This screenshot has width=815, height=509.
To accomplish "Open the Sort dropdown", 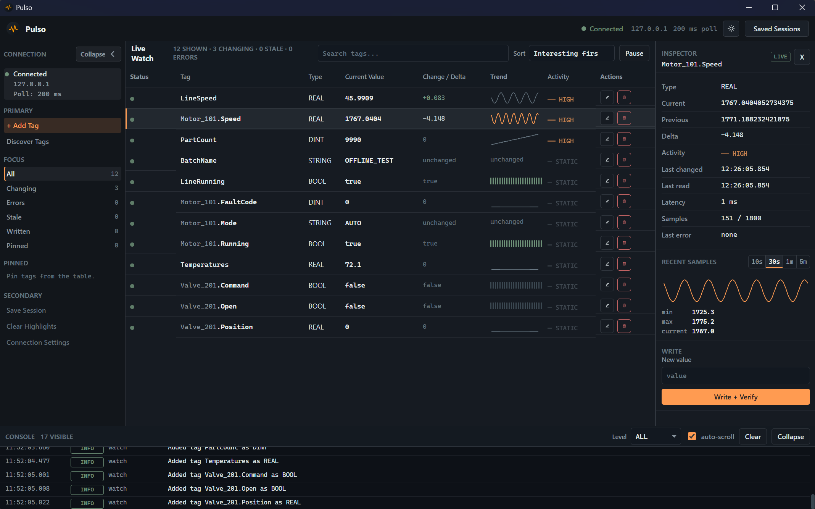I will tap(572, 53).
